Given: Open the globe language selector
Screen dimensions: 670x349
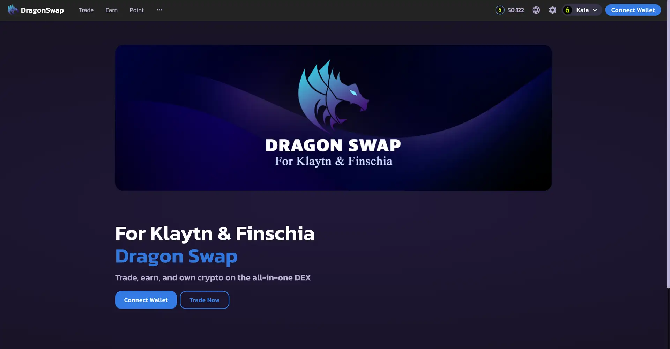Looking at the screenshot, I should (536, 10).
